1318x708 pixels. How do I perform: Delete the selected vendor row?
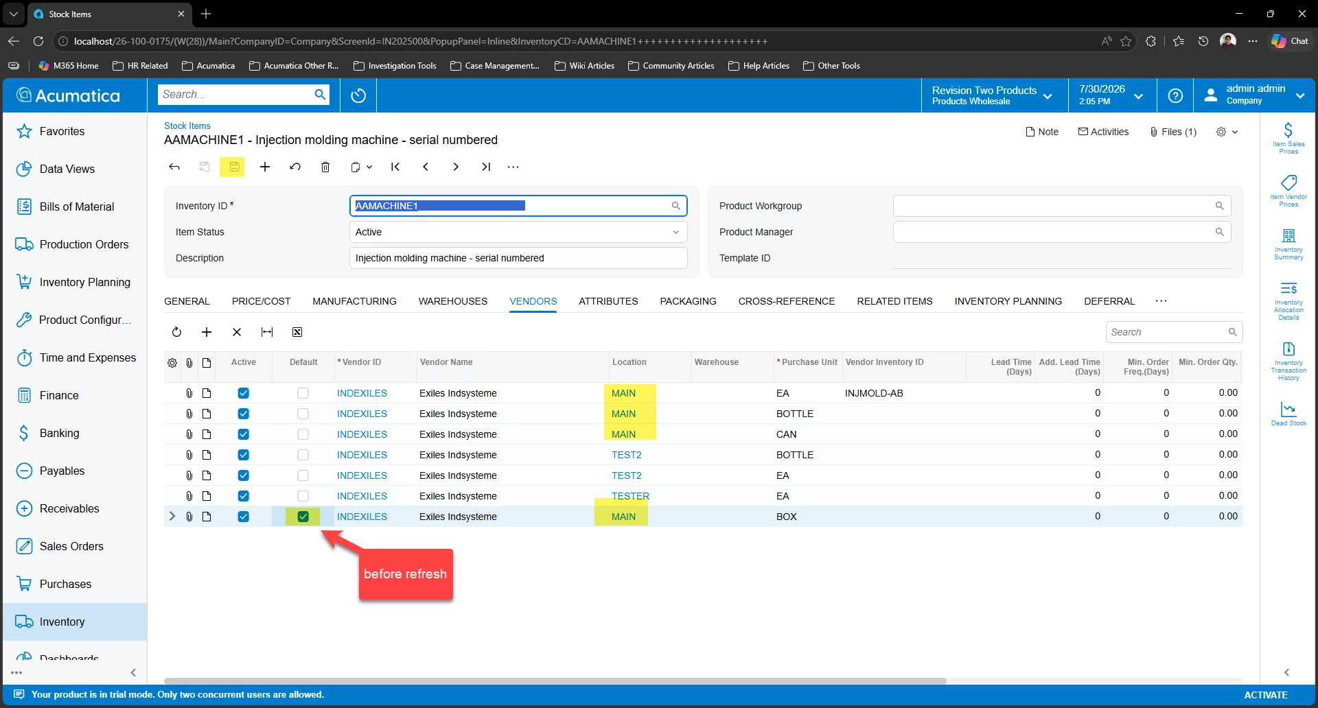click(237, 332)
